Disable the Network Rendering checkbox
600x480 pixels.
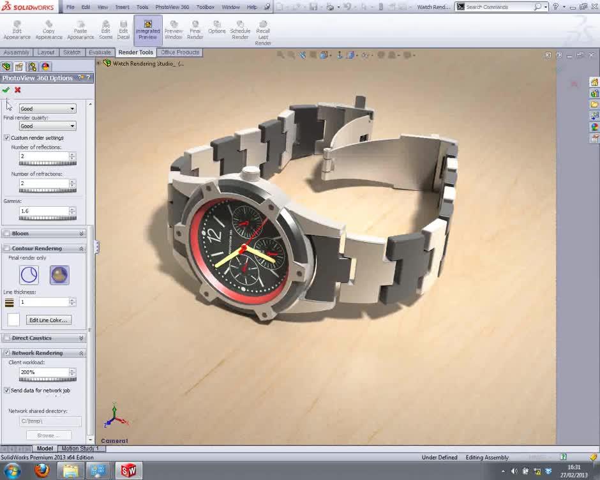pos(6,353)
